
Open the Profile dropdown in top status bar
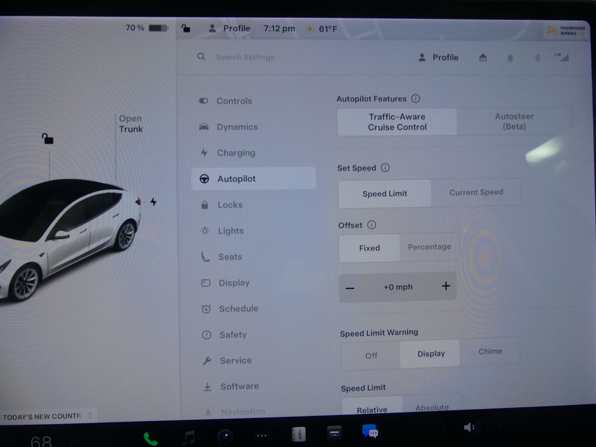point(230,29)
